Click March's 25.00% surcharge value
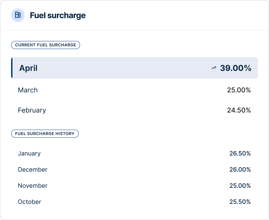This screenshot has height=220, width=269. tap(239, 90)
